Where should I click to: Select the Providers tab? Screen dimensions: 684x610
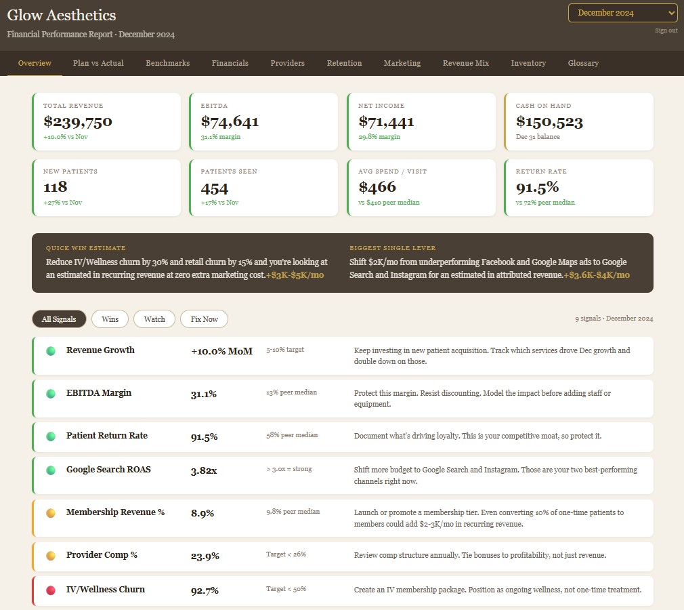[287, 63]
